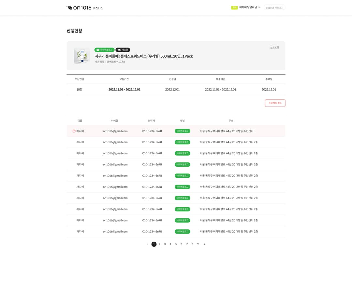352x297 pixels.
Task: Click the green badge beside 채지혜 담당자님
Action: tap(234, 7)
